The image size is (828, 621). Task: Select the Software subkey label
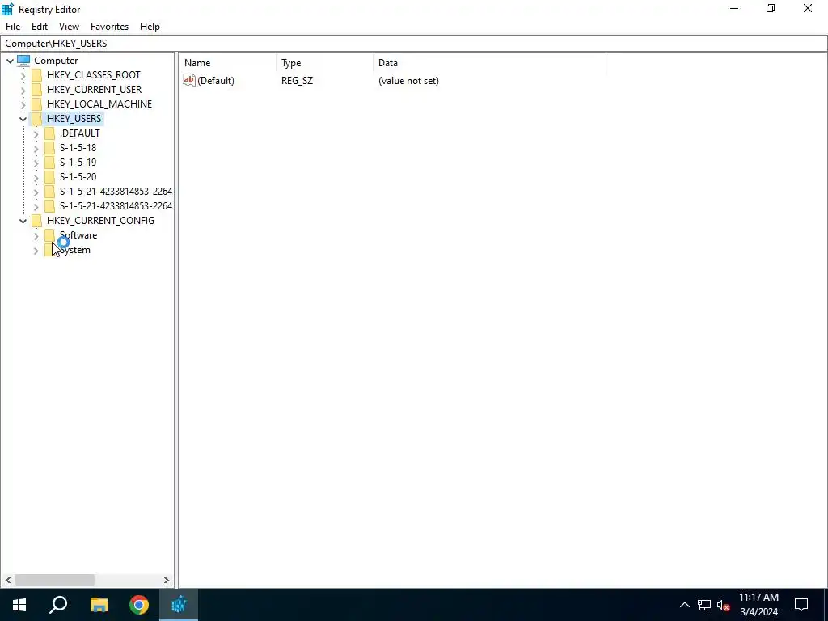point(78,235)
